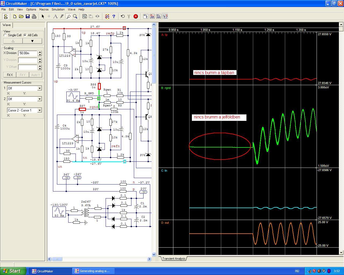This screenshot has height=275, width=344.
Task: Open the Wave menu
Action: [x=71, y=9]
